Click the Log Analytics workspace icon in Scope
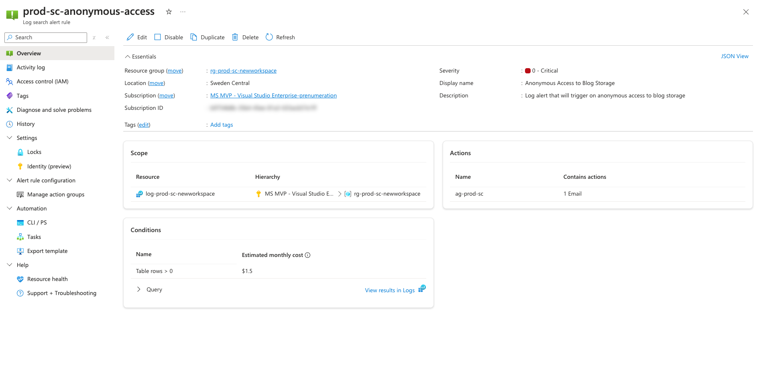Viewport: 757px width, 368px height. click(139, 194)
